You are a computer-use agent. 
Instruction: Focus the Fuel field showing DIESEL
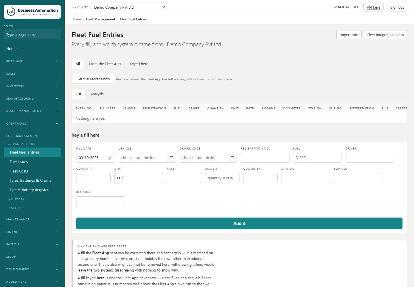click(x=317, y=158)
